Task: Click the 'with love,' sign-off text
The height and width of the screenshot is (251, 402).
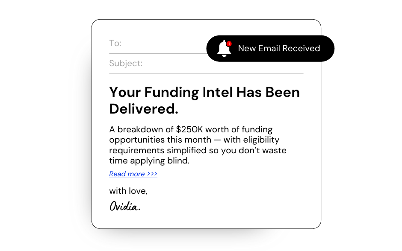Action: 128,191
